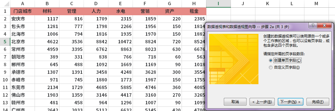Click the help question mark button
Screen dimensions: 335x111
tap(313, 25)
